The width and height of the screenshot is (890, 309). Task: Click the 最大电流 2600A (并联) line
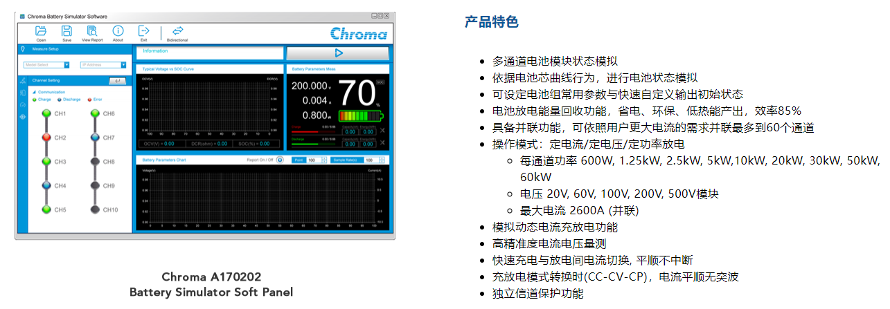point(579,211)
